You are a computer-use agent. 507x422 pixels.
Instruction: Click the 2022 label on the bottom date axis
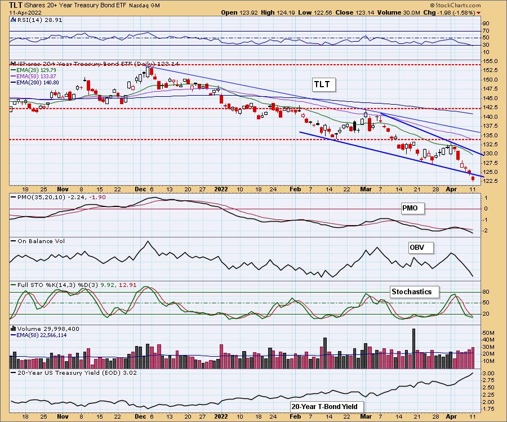point(221,416)
